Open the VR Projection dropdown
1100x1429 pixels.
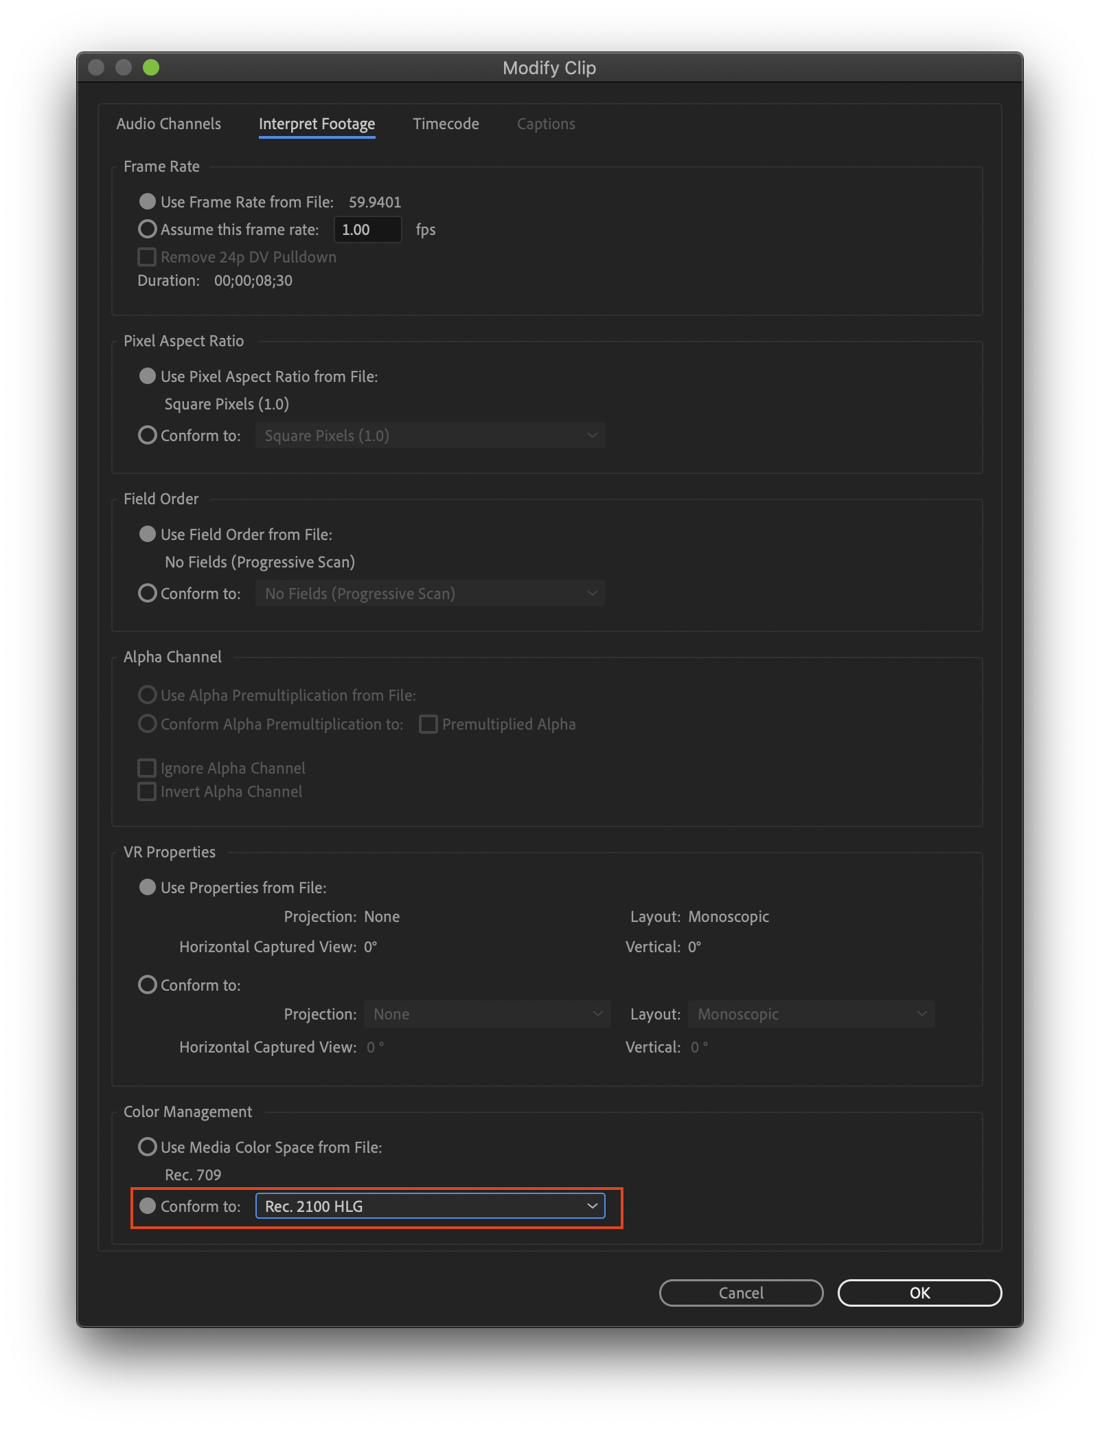[x=487, y=1013]
